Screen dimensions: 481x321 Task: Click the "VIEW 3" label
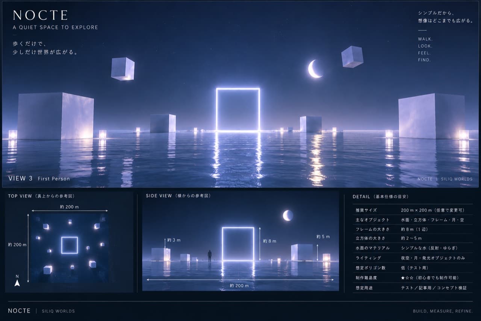pos(20,178)
